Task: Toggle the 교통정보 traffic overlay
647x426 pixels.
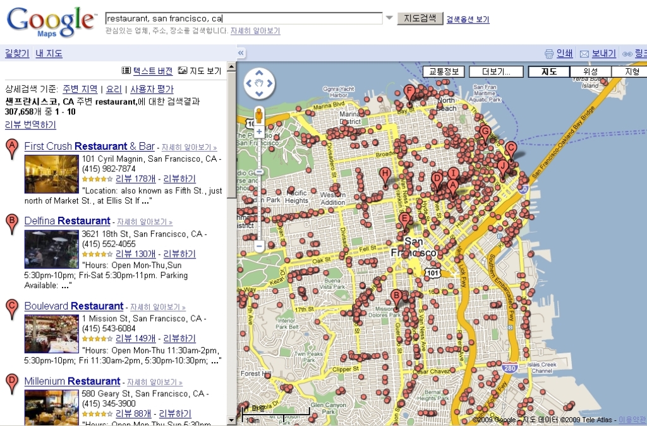Action: [x=444, y=71]
